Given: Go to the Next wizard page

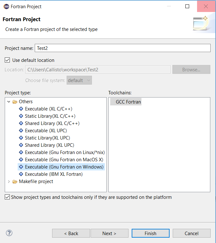Looking at the screenshot, I should pyautogui.click(x=110, y=233).
